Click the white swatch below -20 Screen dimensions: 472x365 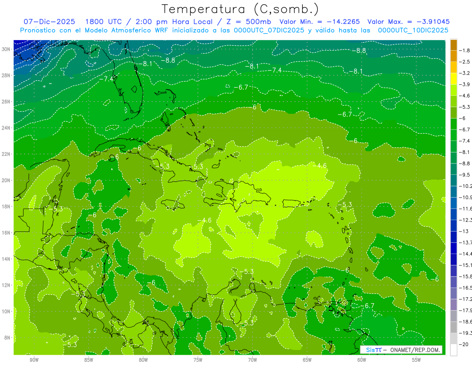(454, 350)
